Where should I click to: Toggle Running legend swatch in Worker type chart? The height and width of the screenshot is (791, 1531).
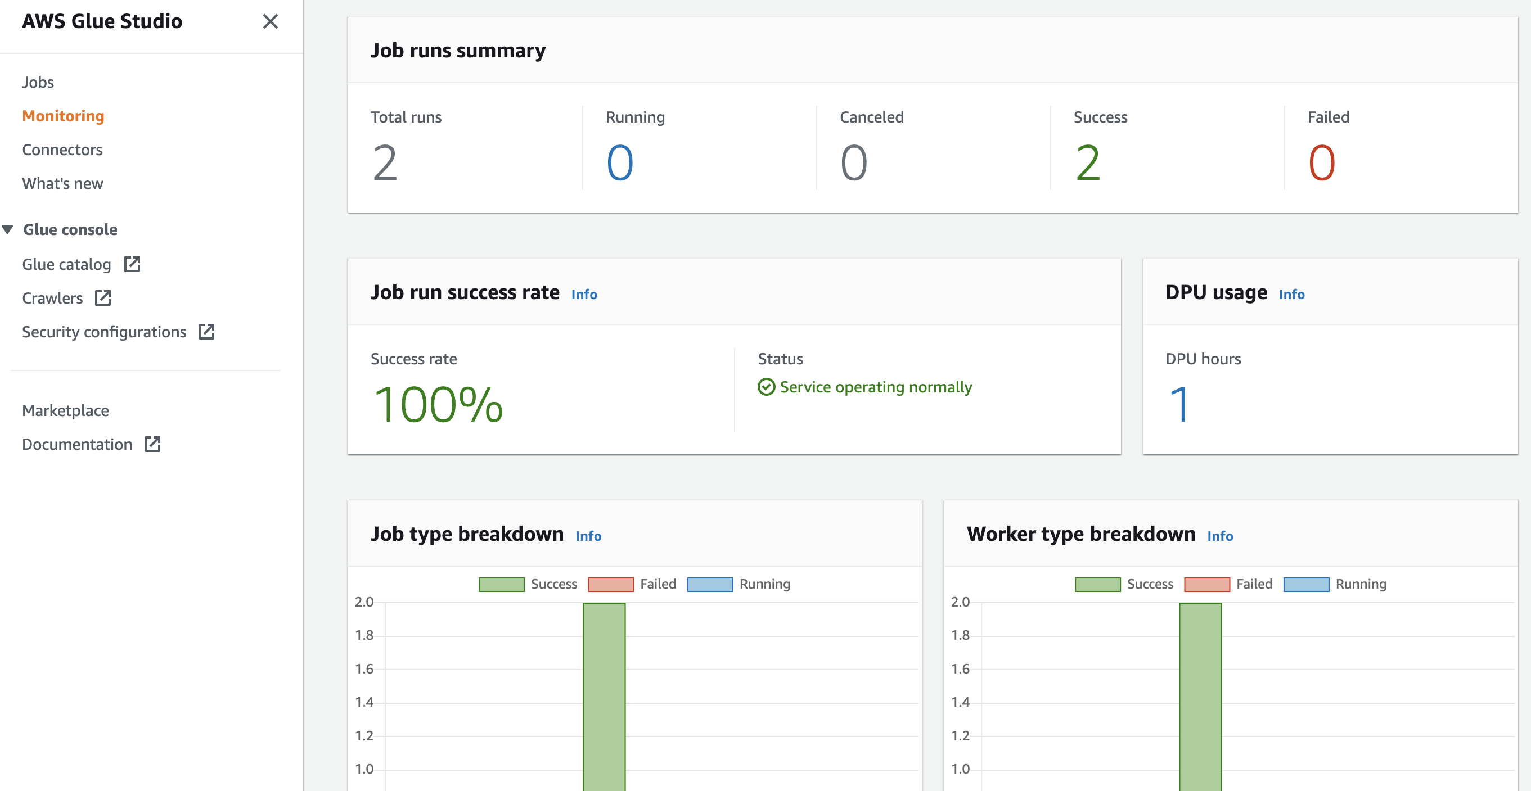(x=1306, y=584)
